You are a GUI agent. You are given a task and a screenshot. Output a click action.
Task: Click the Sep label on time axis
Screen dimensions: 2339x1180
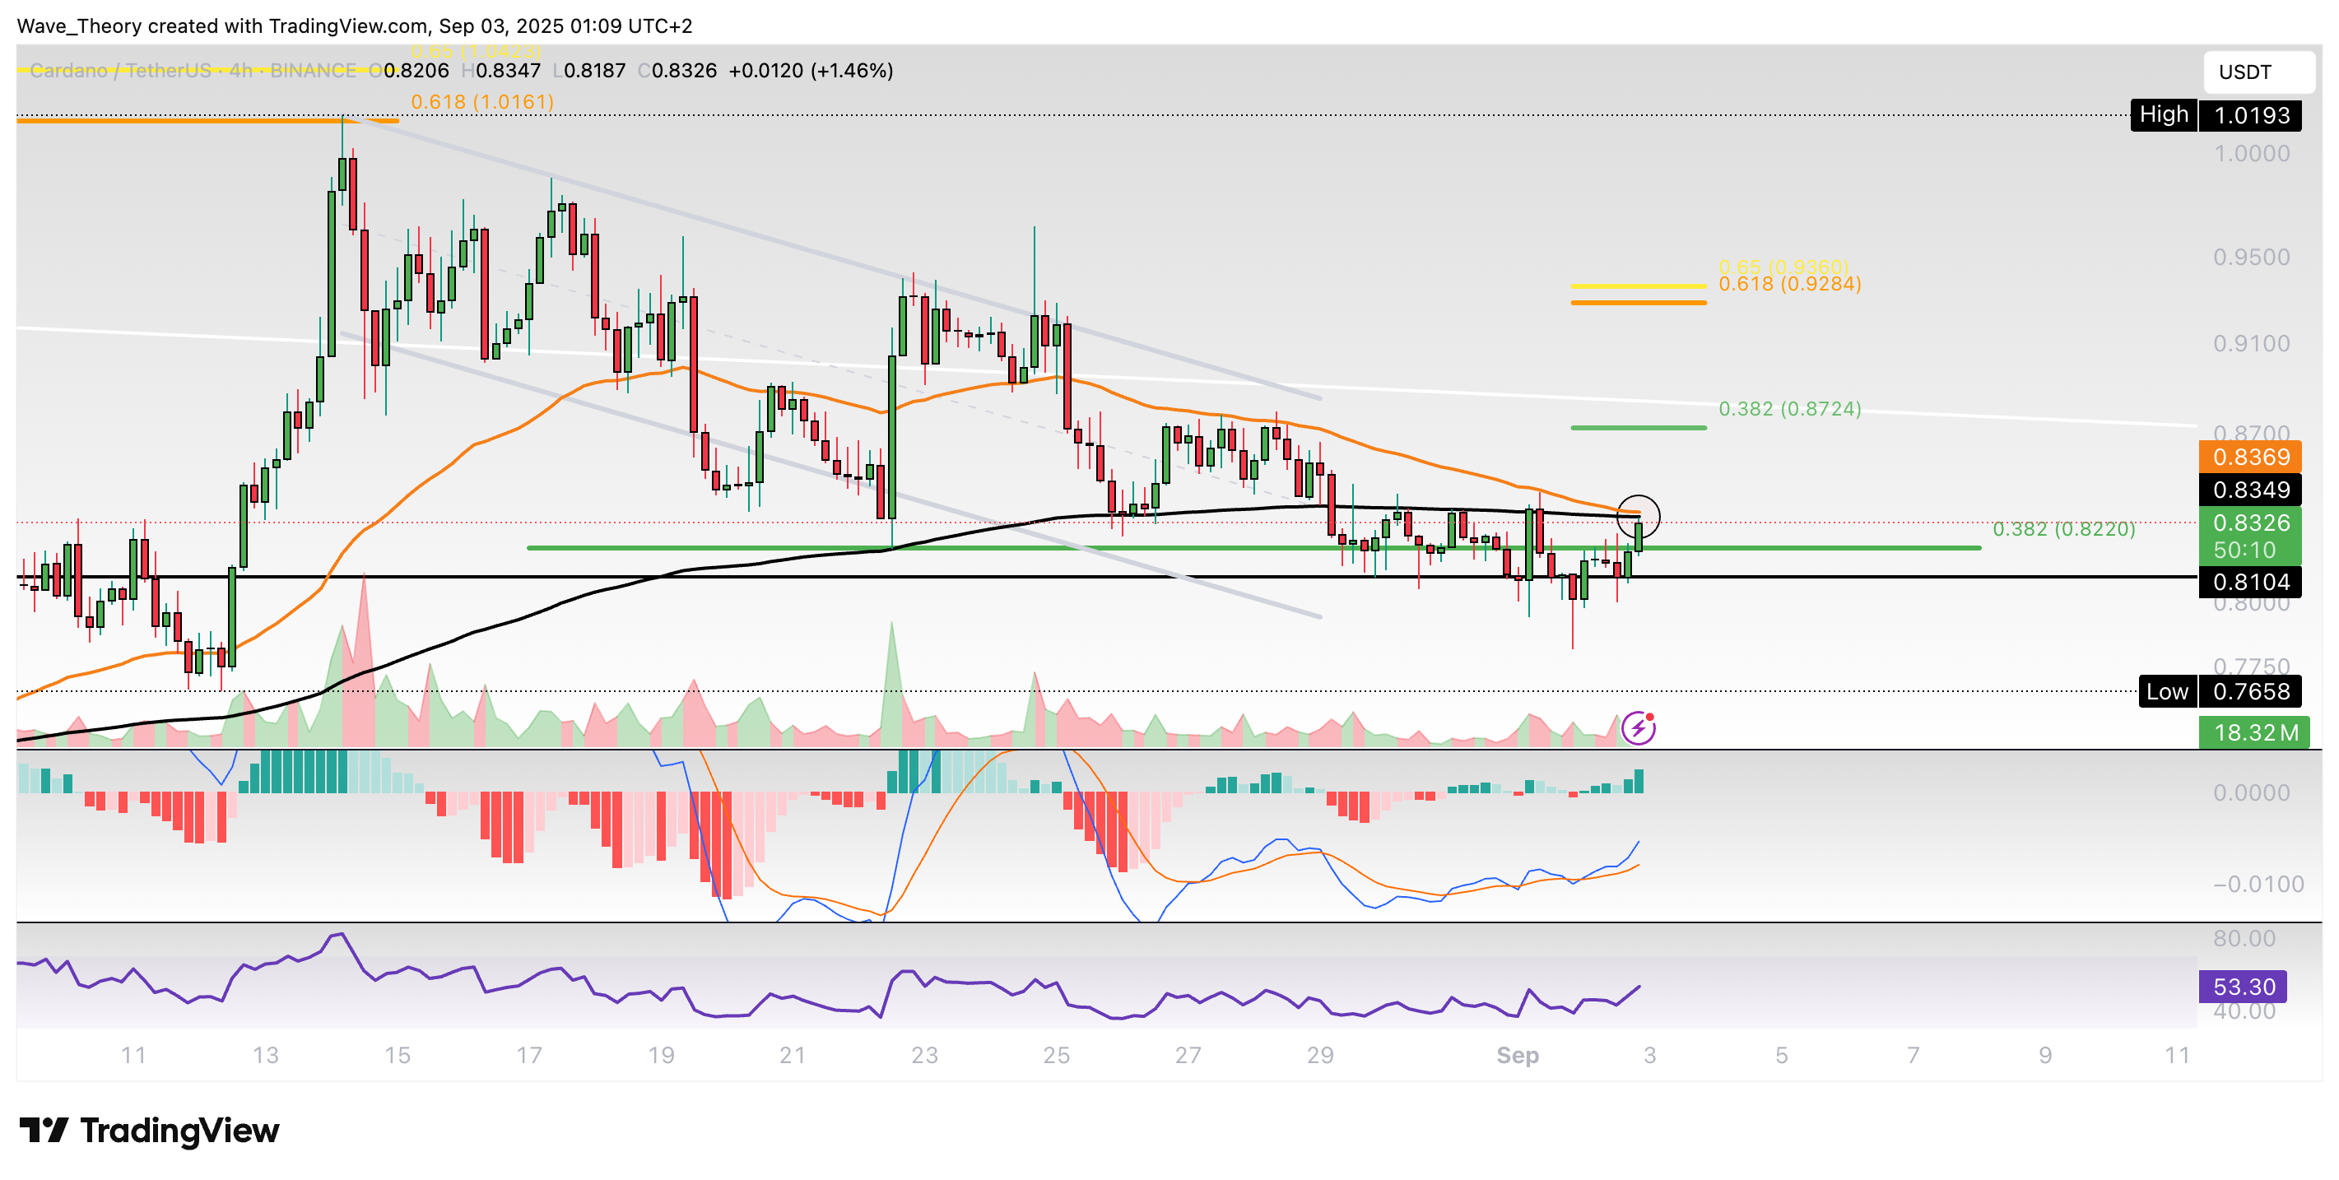pyautogui.click(x=1518, y=1056)
